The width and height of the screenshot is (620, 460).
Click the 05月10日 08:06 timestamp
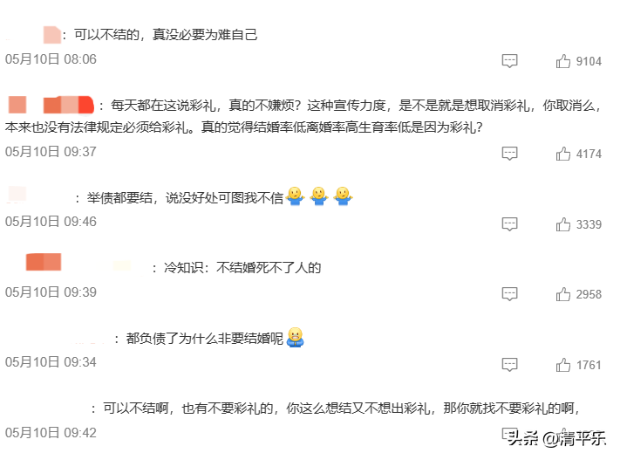click(51, 59)
